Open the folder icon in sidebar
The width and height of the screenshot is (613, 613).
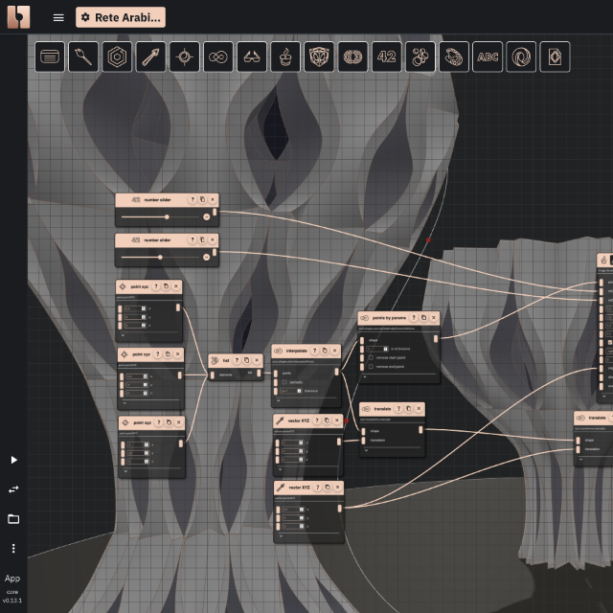tap(13, 519)
